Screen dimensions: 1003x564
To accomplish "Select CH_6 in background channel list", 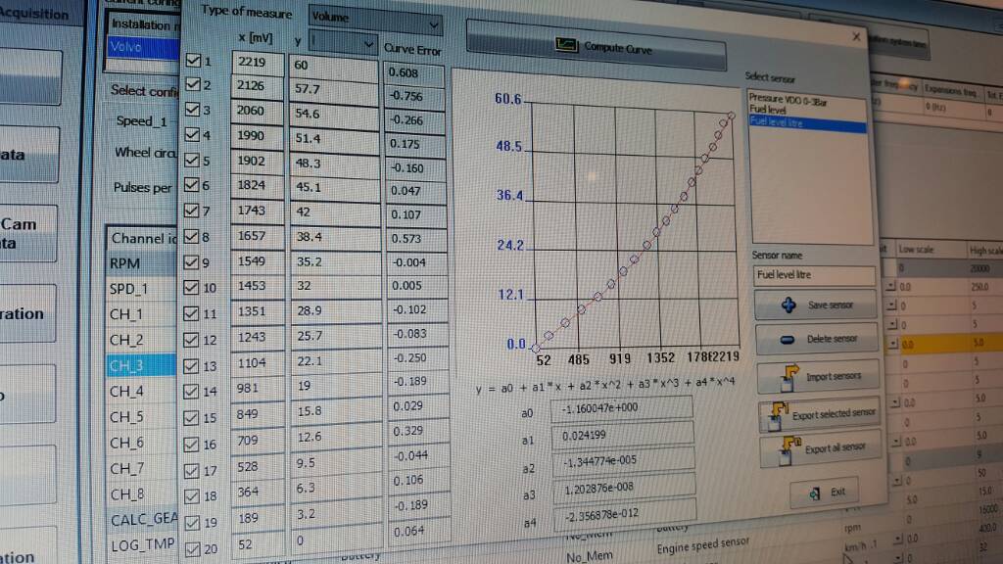I will (x=141, y=443).
